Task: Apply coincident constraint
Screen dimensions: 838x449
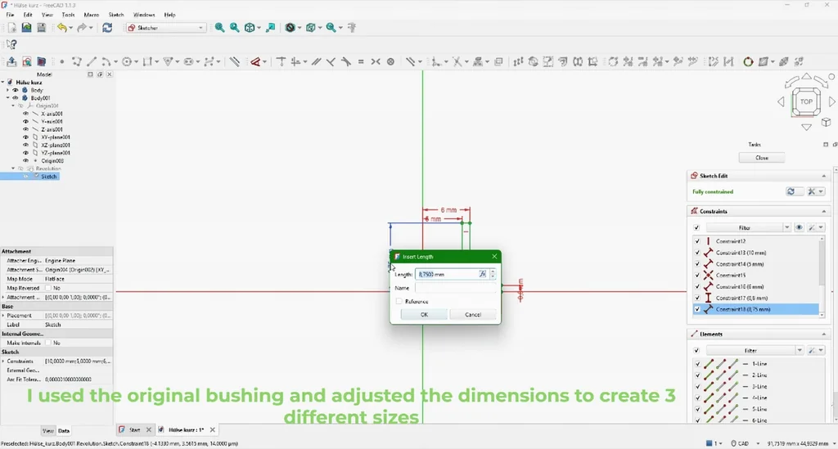Action: [x=281, y=62]
